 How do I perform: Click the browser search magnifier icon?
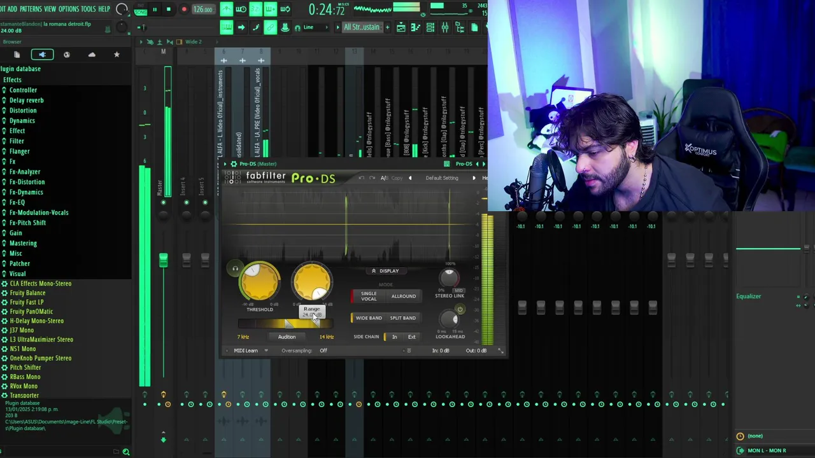pos(126,452)
